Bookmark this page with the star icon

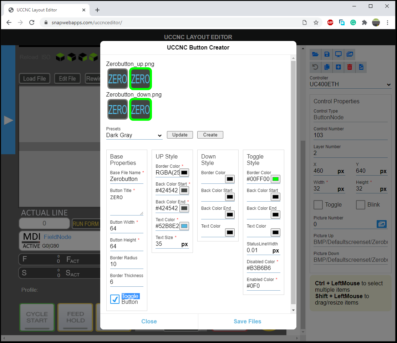[316, 22]
